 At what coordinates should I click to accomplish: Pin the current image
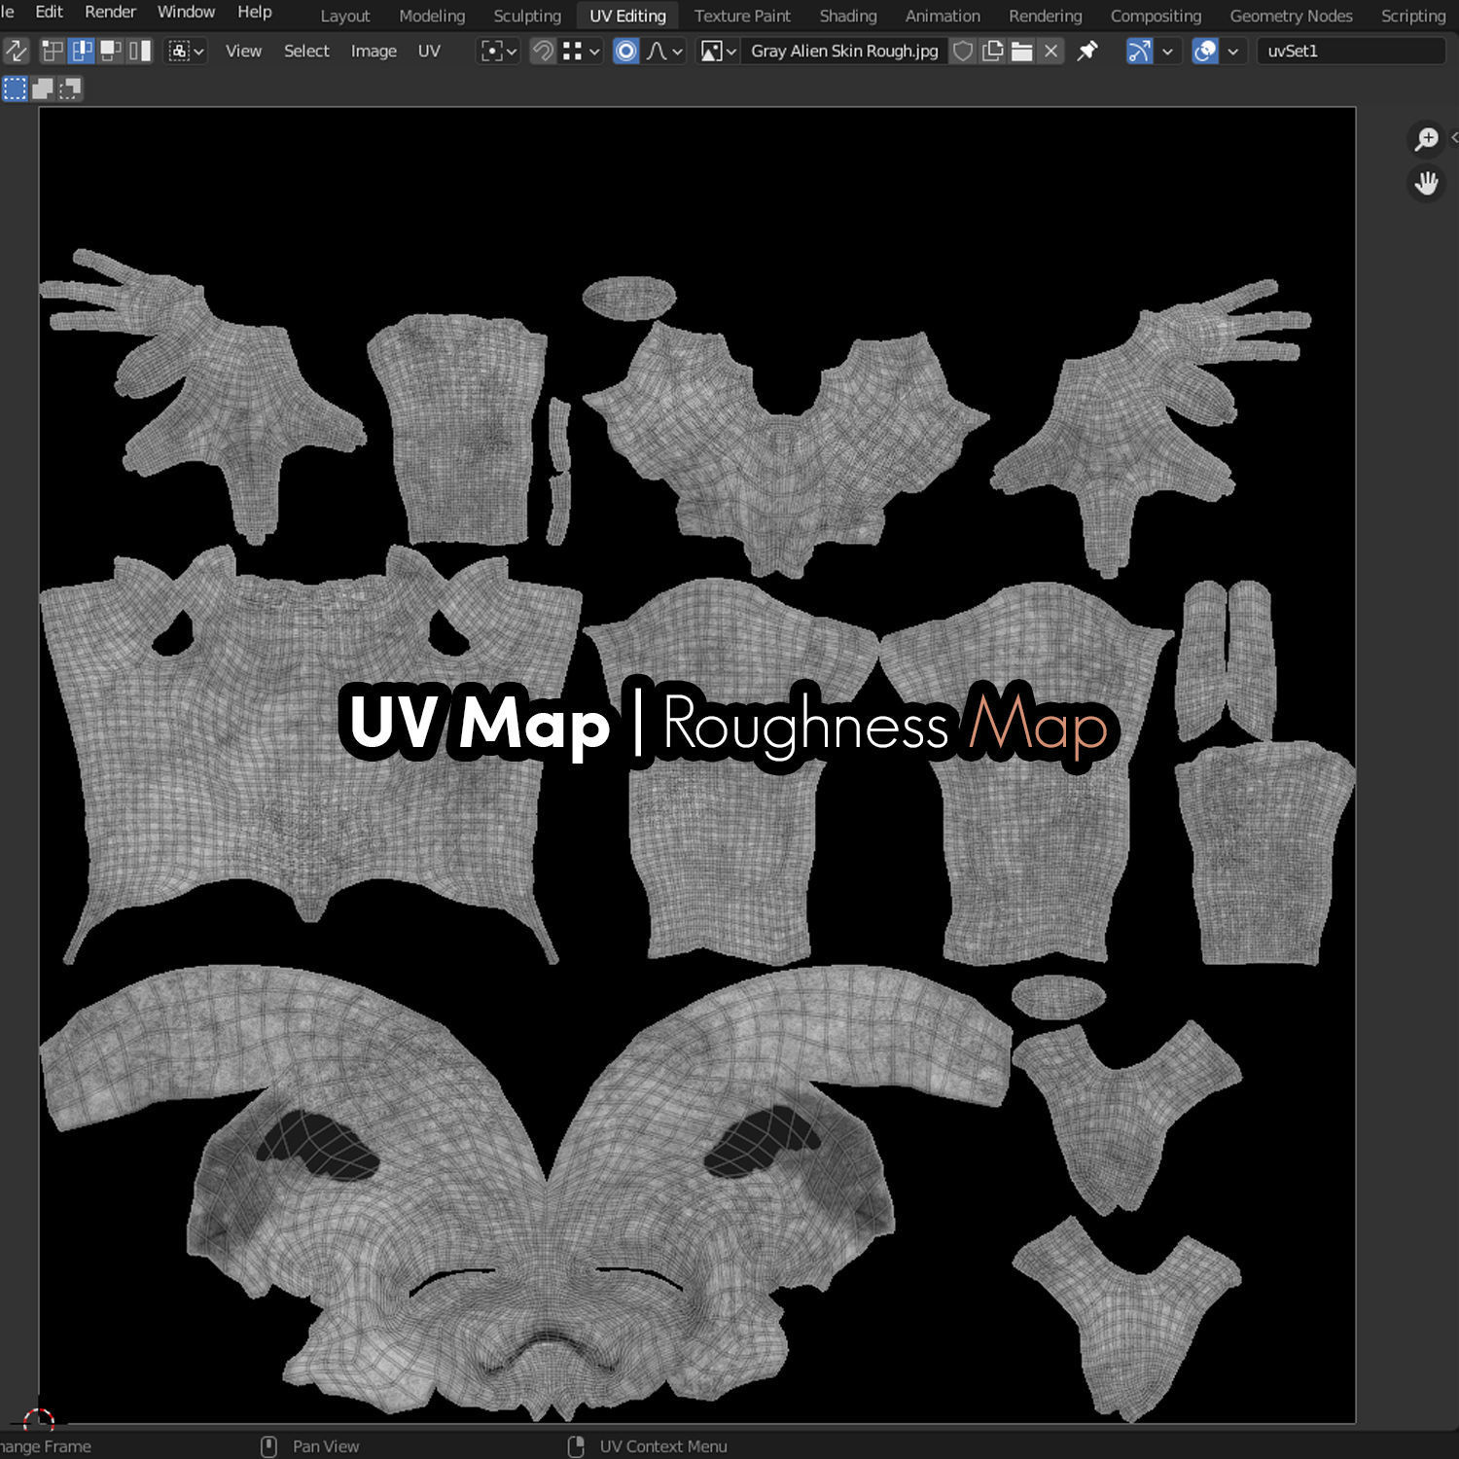coord(1087,51)
